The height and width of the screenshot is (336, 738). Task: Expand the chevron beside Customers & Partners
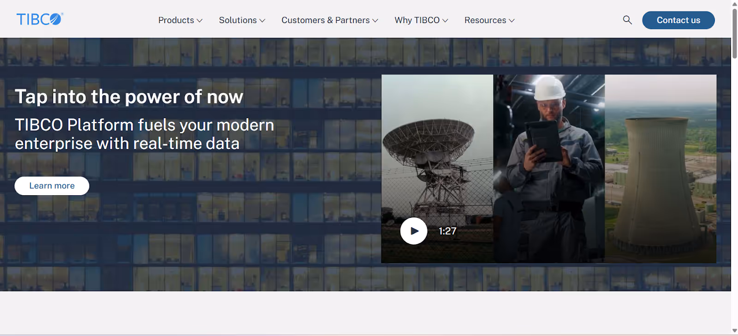375,21
